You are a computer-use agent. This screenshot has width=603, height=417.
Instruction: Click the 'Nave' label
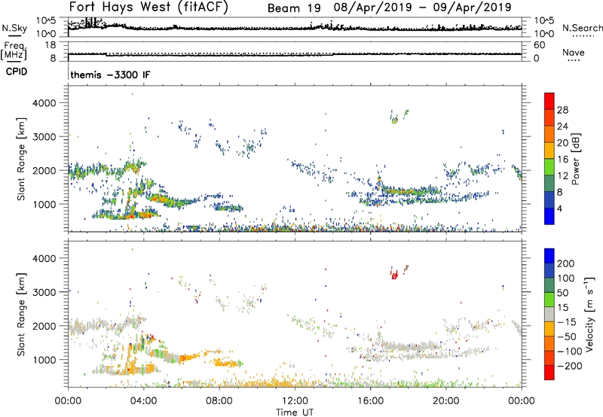[x=573, y=52]
